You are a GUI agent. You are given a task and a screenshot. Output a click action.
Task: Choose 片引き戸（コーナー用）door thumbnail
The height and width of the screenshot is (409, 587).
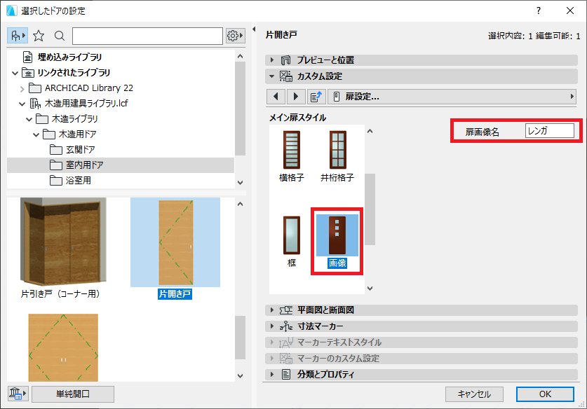tap(63, 242)
